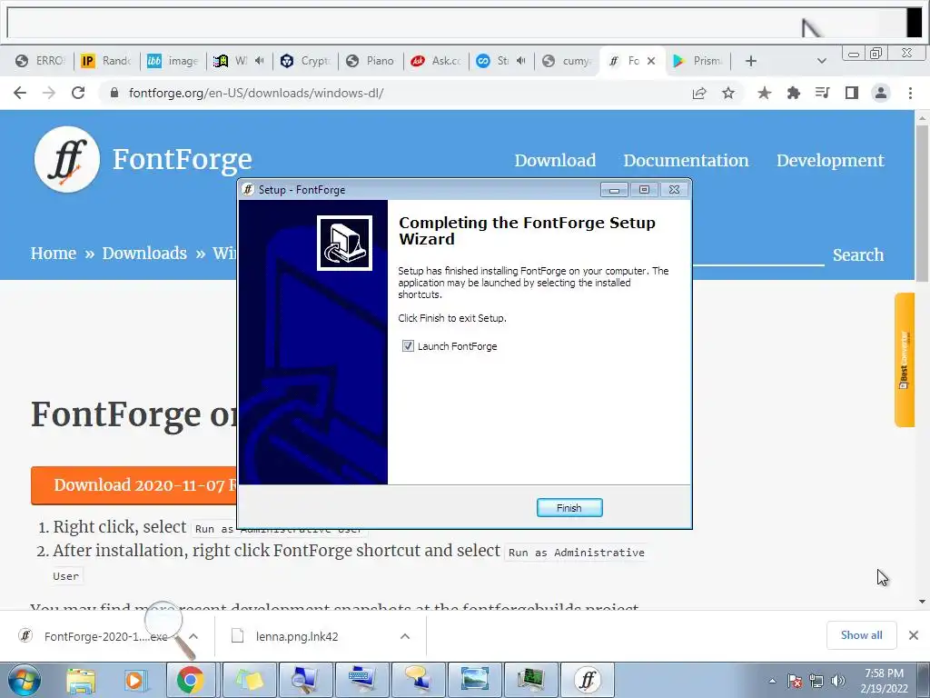This screenshot has width=930, height=698.
Task: Open the media control playlist icon
Action: [823, 94]
